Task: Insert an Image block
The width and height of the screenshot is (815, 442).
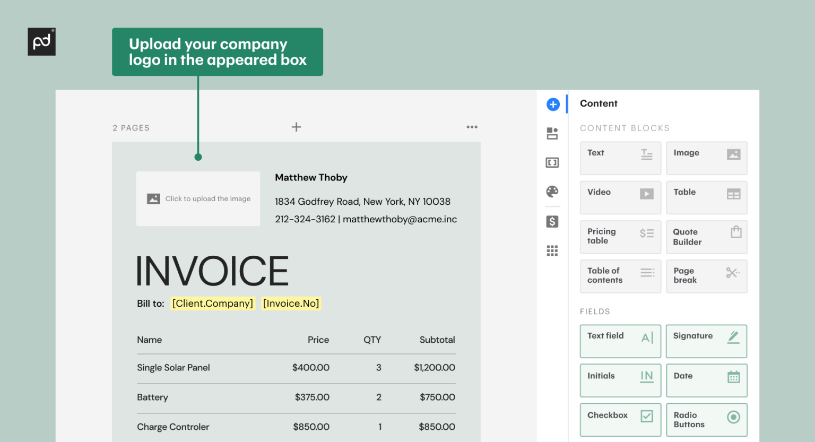Action: pos(706,158)
